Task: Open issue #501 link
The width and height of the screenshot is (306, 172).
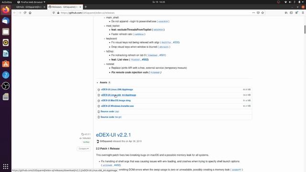Action: point(163,55)
